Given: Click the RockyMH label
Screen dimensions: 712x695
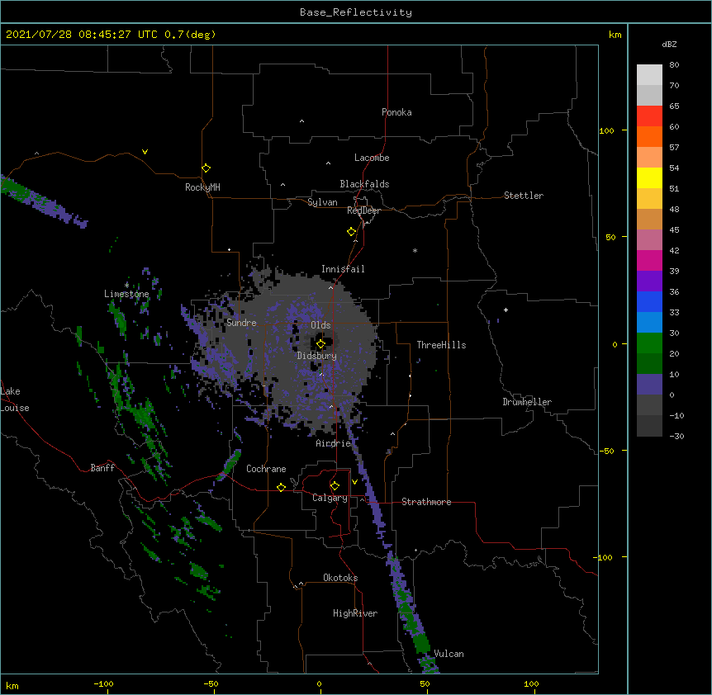Looking at the screenshot, I should 202,187.
